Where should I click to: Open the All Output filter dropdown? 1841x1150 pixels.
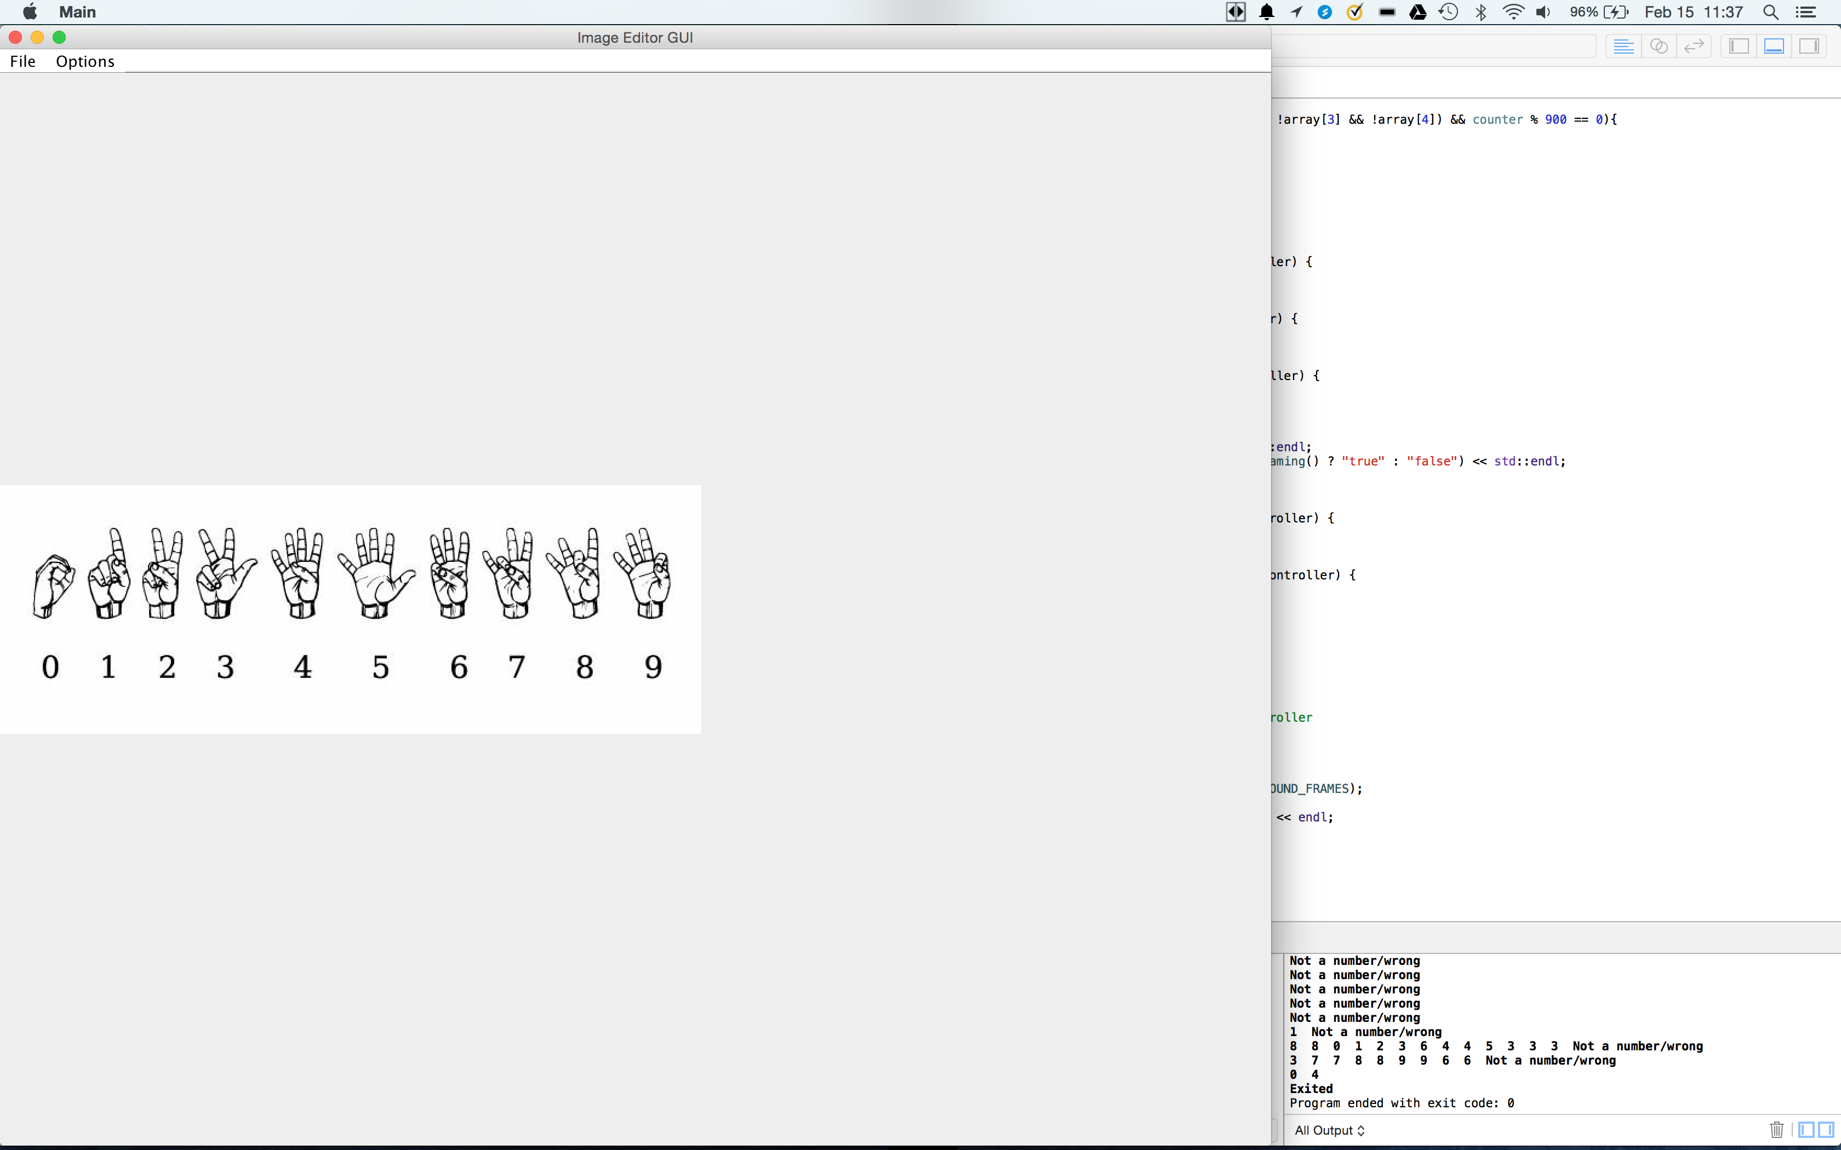click(x=1329, y=1130)
